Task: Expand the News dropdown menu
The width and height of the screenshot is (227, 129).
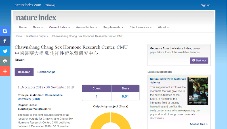Action: click(x=38, y=28)
